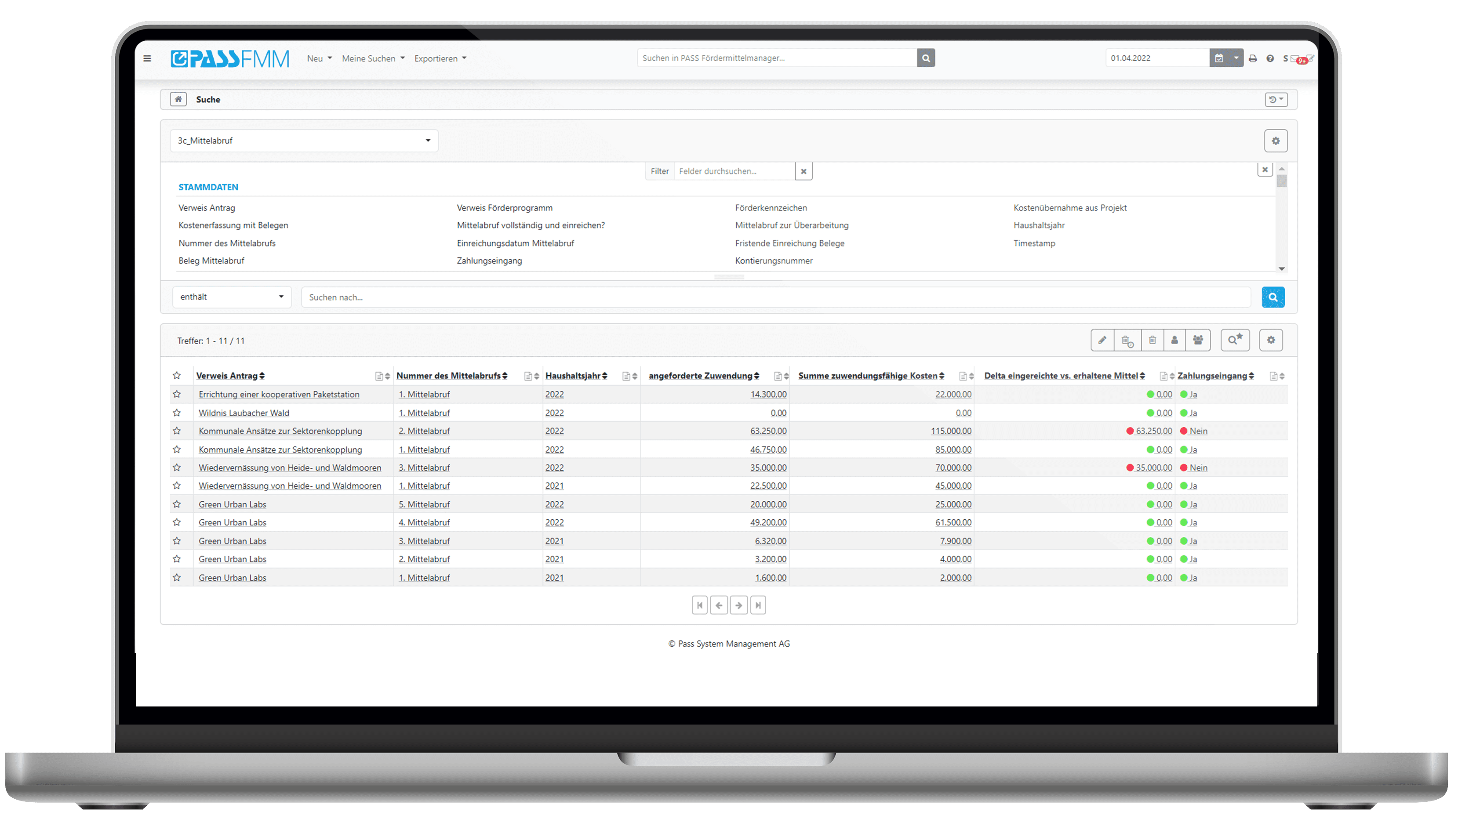Image resolution: width=1458 pixels, height=826 pixels.
Task: Expand the date dropdown arrow next to calendar
Action: click(x=1236, y=58)
